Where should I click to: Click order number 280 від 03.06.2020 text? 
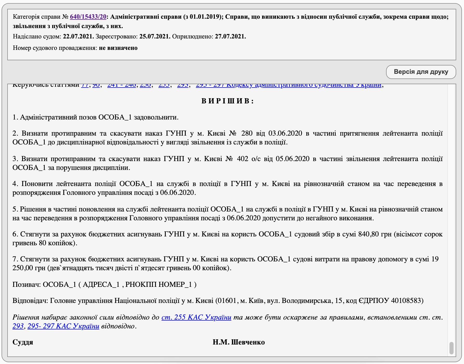pyautogui.click(x=272, y=133)
